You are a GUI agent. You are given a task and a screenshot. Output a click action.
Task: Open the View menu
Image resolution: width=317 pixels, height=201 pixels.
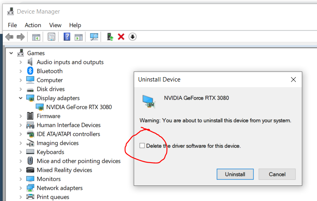click(x=55, y=25)
